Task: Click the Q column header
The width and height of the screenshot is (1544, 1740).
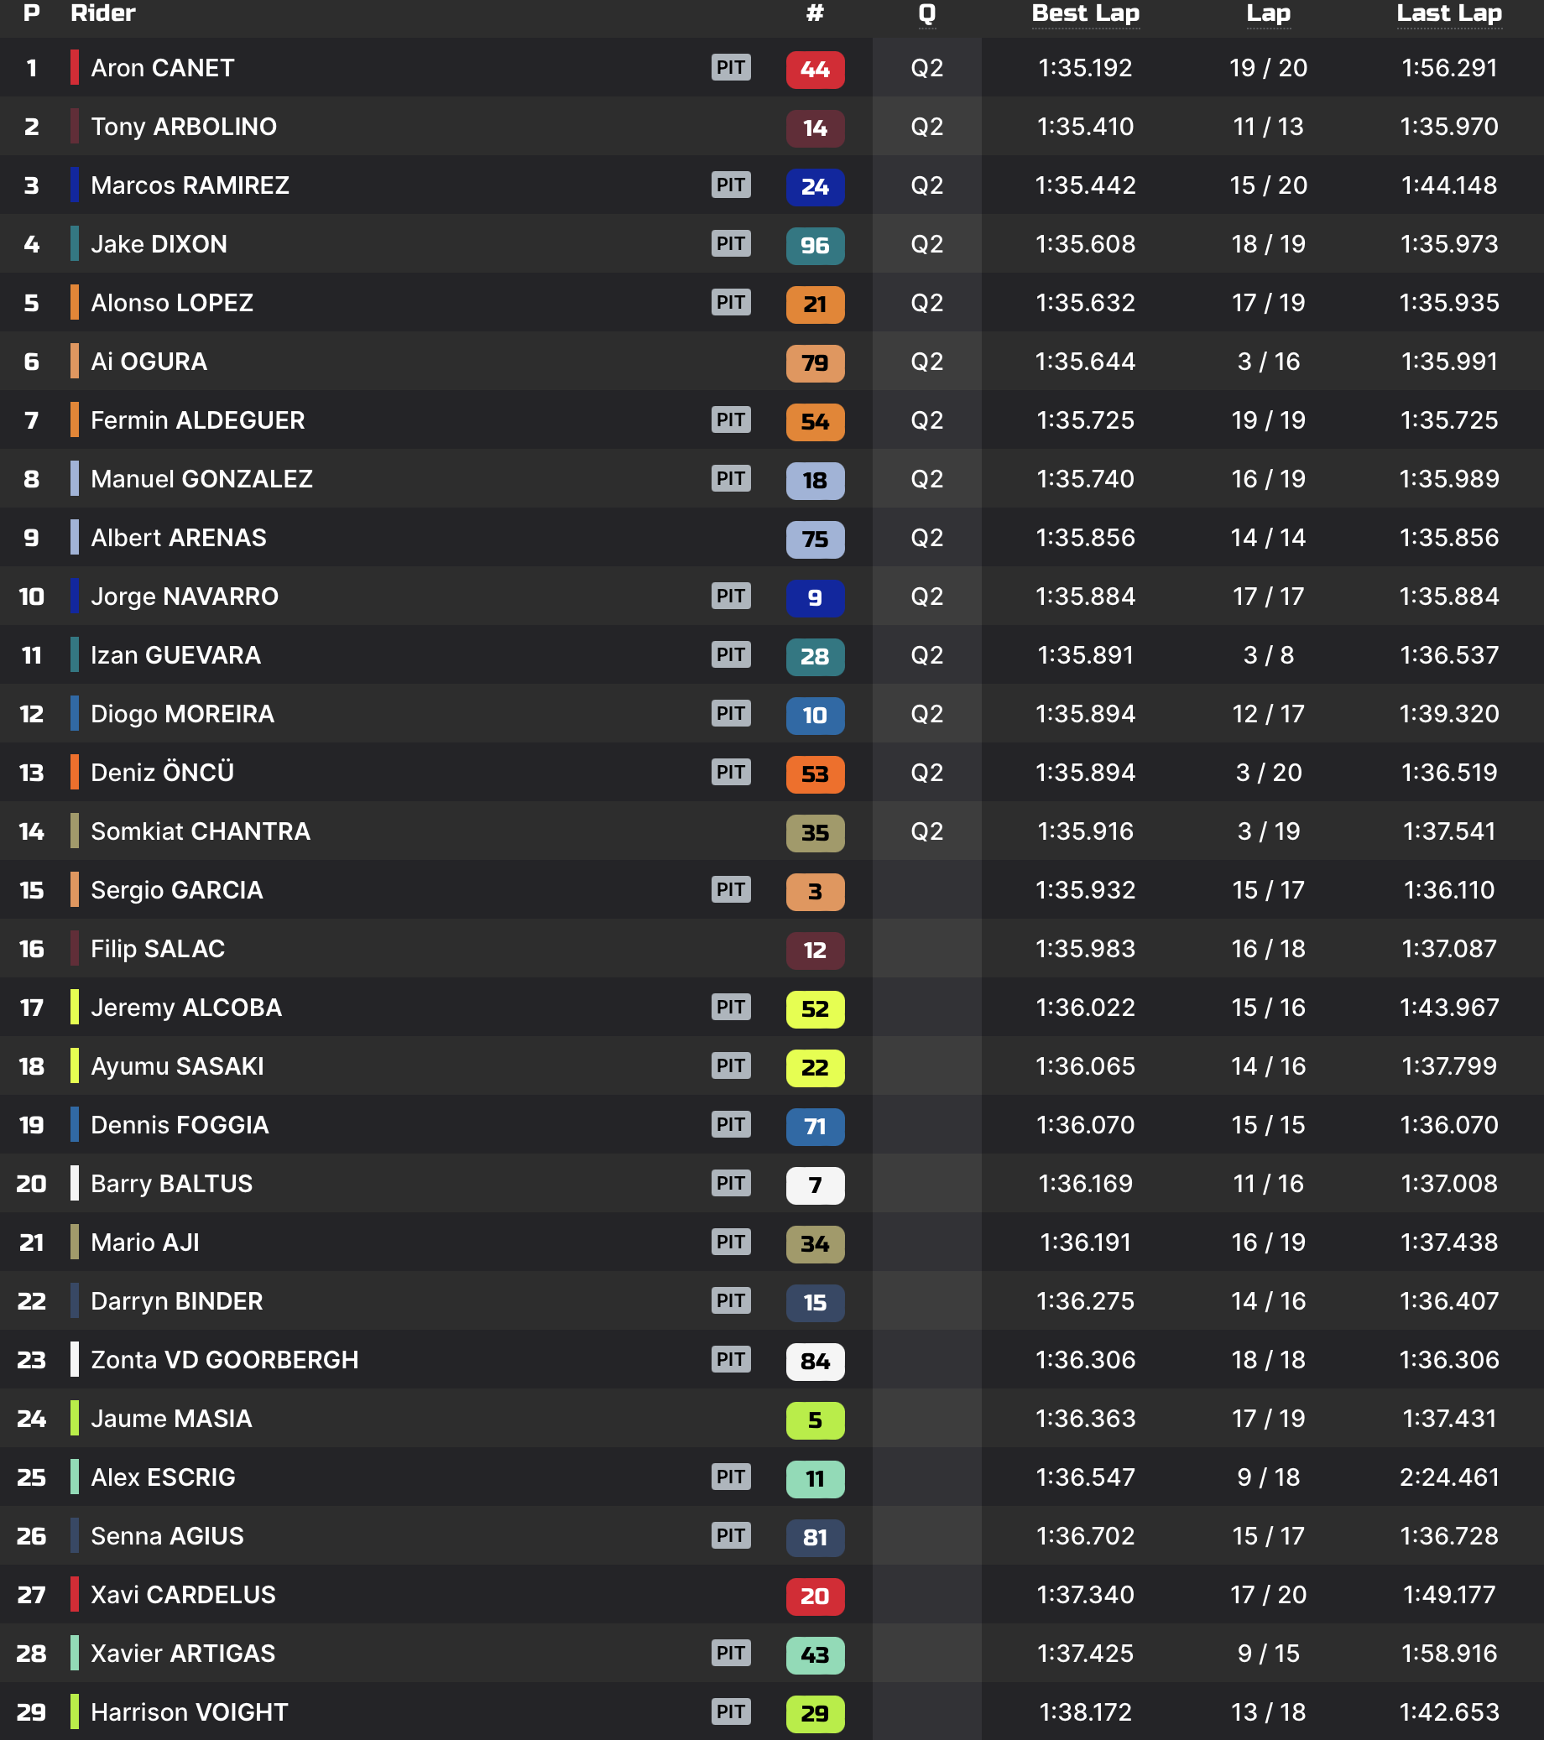Action: point(926,13)
